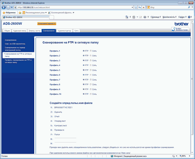This screenshot has width=195, height=159.
Task: Open the Сервис menu
Action: [x=182, y=17]
